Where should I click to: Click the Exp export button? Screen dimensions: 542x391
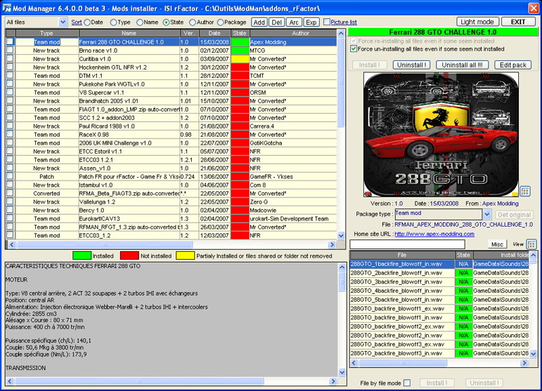312,22
